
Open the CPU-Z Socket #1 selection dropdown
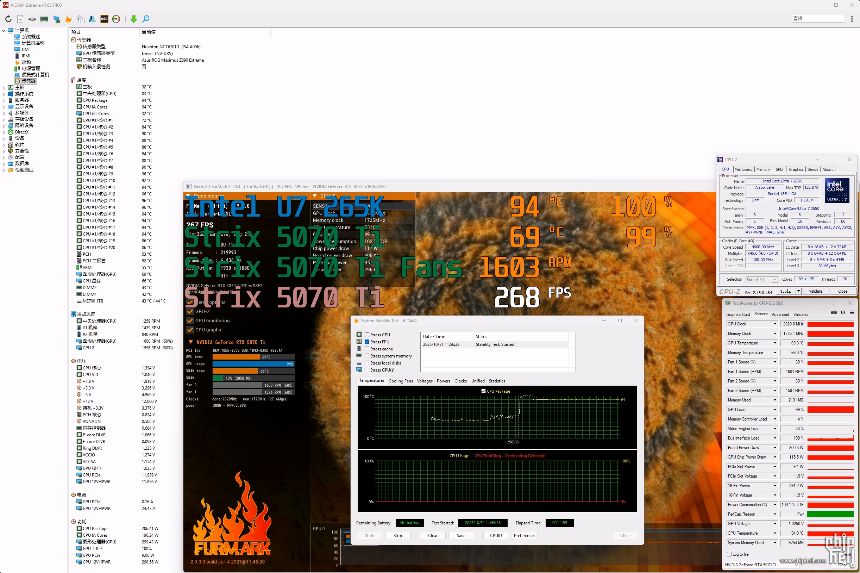click(775, 280)
